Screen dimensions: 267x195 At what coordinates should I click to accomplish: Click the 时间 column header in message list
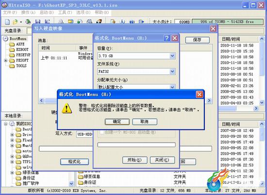pyautogui.click(x=57, y=48)
